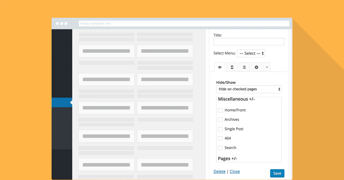Click the Title input field
This screenshot has width=344, height=180.
pyautogui.click(x=249, y=42)
